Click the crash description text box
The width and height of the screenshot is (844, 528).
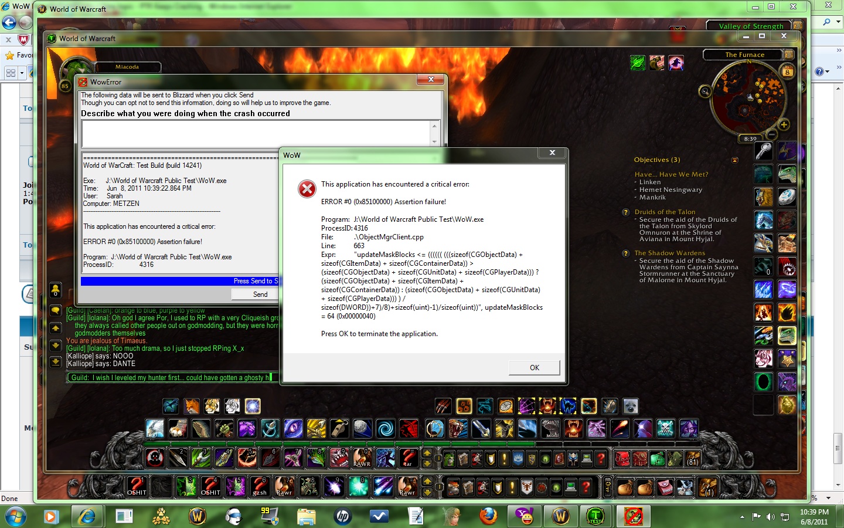(256, 133)
